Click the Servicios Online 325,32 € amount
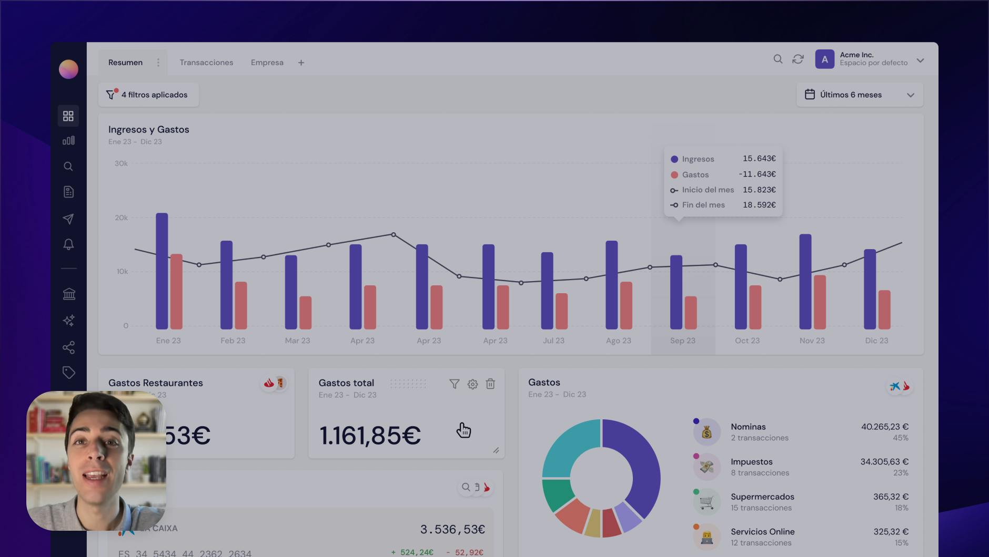The image size is (989, 557). pos(891,532)
